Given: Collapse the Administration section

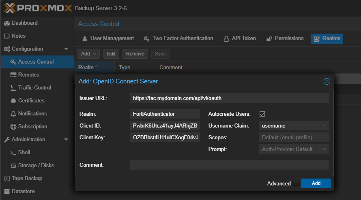Looking at the screenshot, I should 66,140.
